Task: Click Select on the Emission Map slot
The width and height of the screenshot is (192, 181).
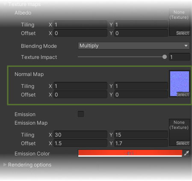Action: [183, 143]
